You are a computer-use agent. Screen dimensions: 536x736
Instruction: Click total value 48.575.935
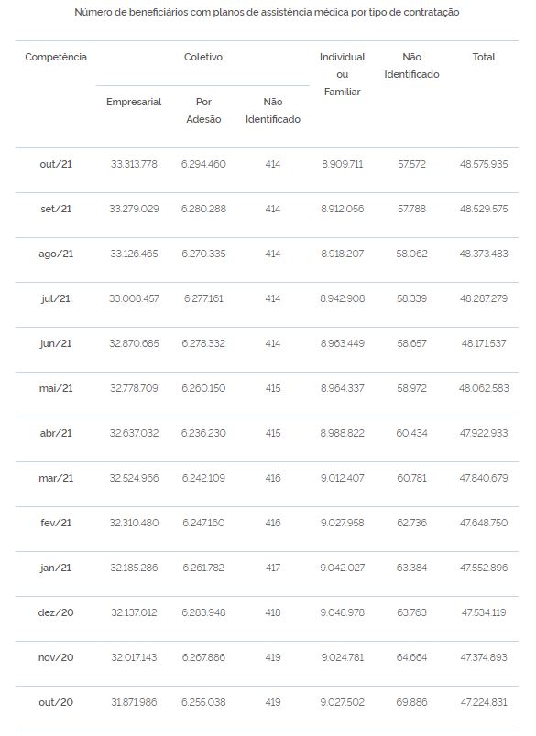[484, 164]
